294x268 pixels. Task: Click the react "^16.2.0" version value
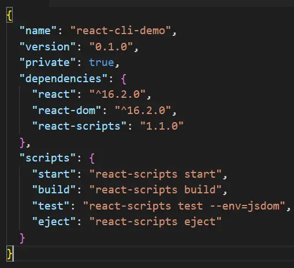(x=117, y=94)
